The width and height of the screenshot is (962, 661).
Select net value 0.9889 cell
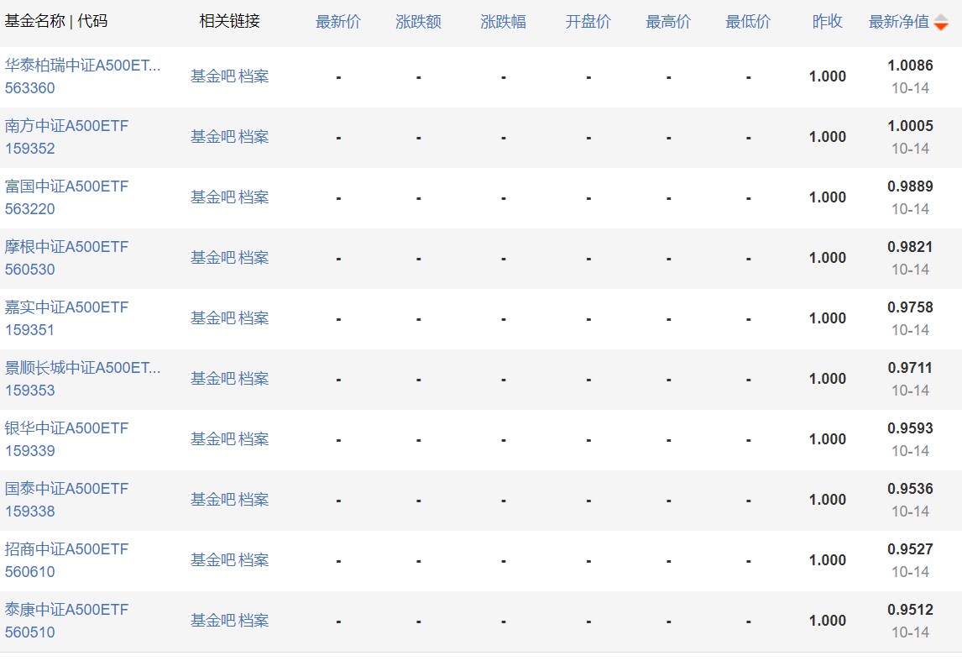click(x=910, y=186)
